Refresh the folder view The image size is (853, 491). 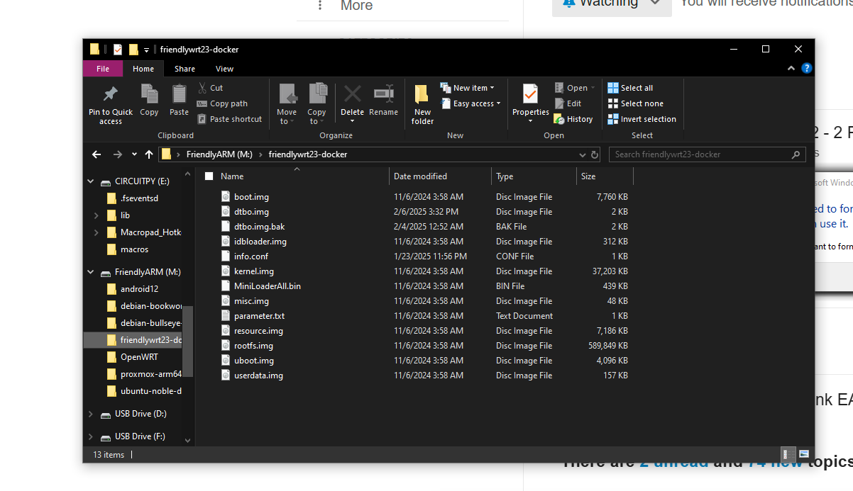pyautogui.click(x=595, y=154)
